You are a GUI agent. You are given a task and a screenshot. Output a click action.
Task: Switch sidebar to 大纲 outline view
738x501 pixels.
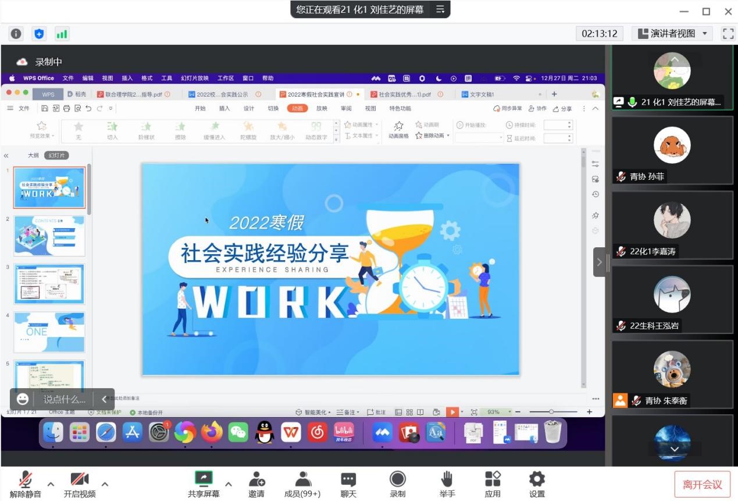click(34, 155)
